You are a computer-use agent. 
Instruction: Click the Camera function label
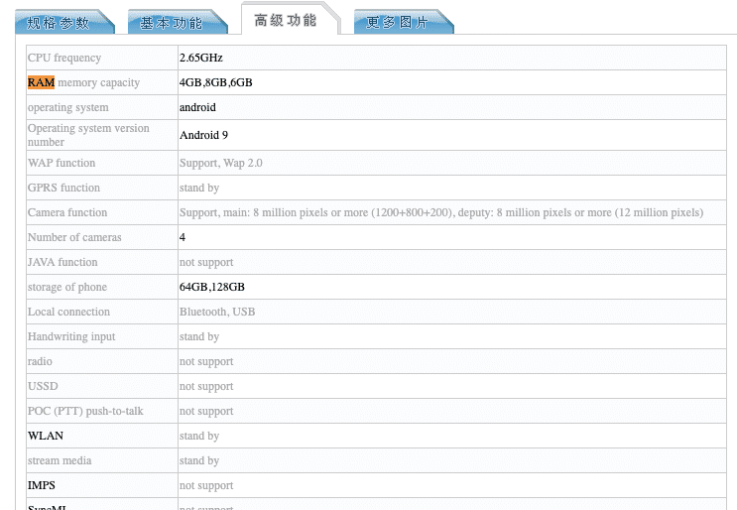[x=67, y=213]
